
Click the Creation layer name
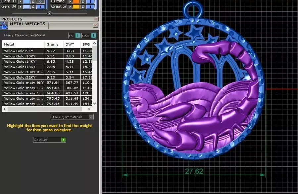point(59,6)
